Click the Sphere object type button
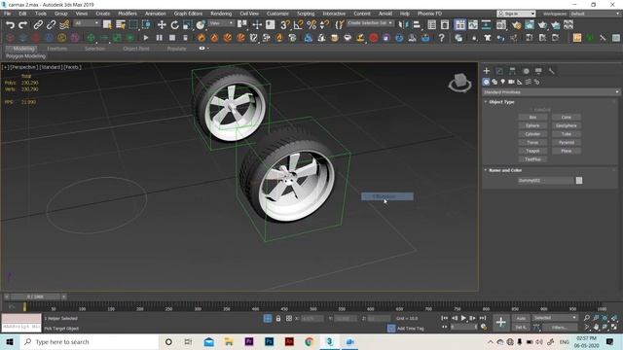This screenshot has width=623, height=350. point(532,125)
